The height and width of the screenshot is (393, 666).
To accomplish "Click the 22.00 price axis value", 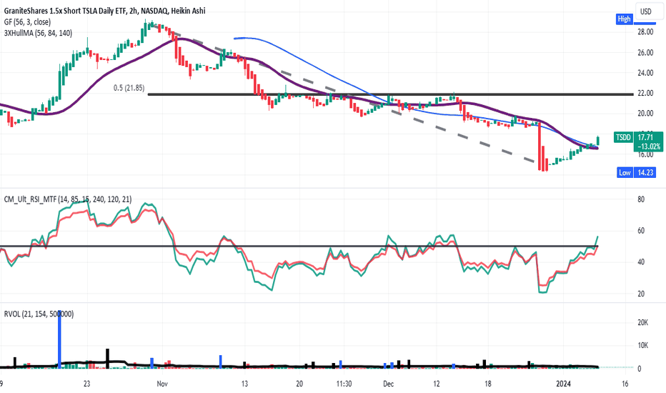I will coord(645,93).
